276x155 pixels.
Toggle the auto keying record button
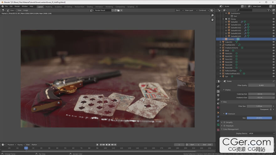point(97,145)
